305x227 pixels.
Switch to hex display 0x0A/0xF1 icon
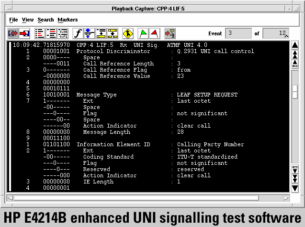[63, 33]
